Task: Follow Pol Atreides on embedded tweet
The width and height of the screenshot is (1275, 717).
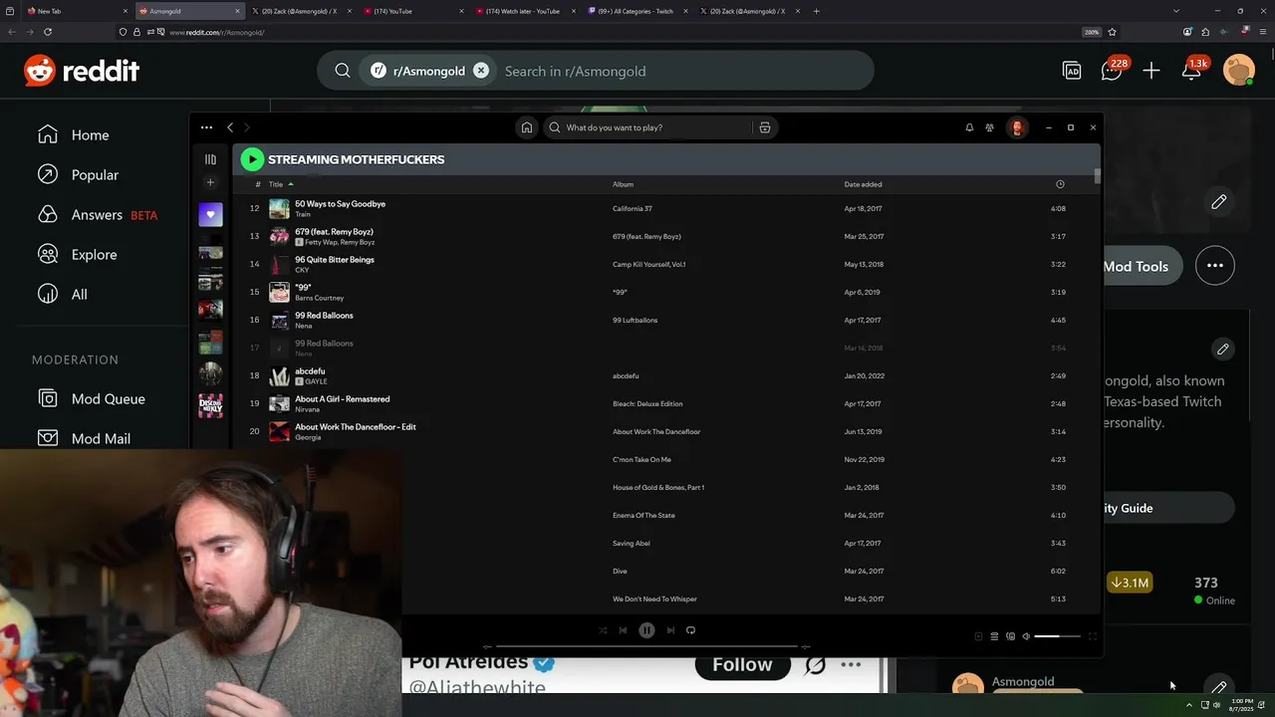Action: point(742,665)
